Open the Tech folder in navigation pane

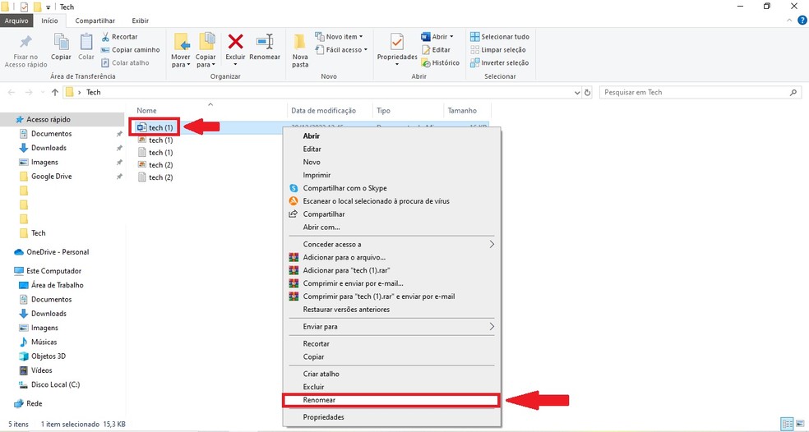pos(38,233)
